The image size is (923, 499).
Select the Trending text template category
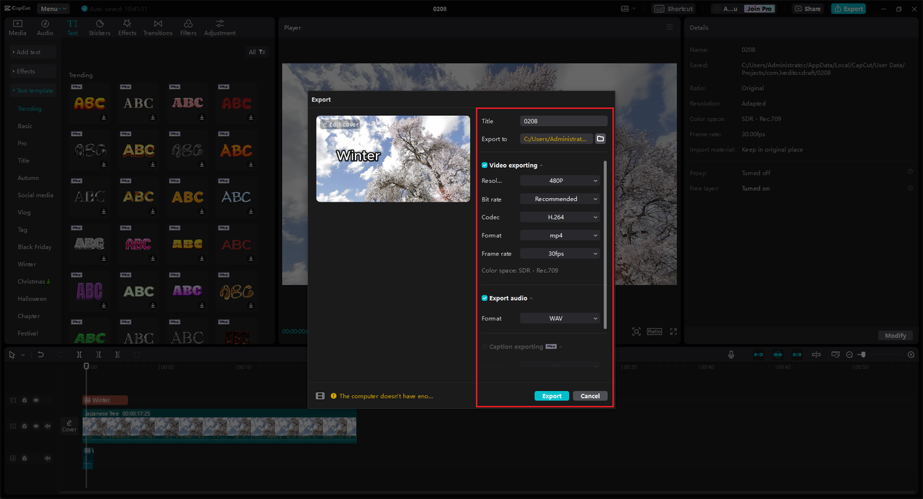pos(30,109)
